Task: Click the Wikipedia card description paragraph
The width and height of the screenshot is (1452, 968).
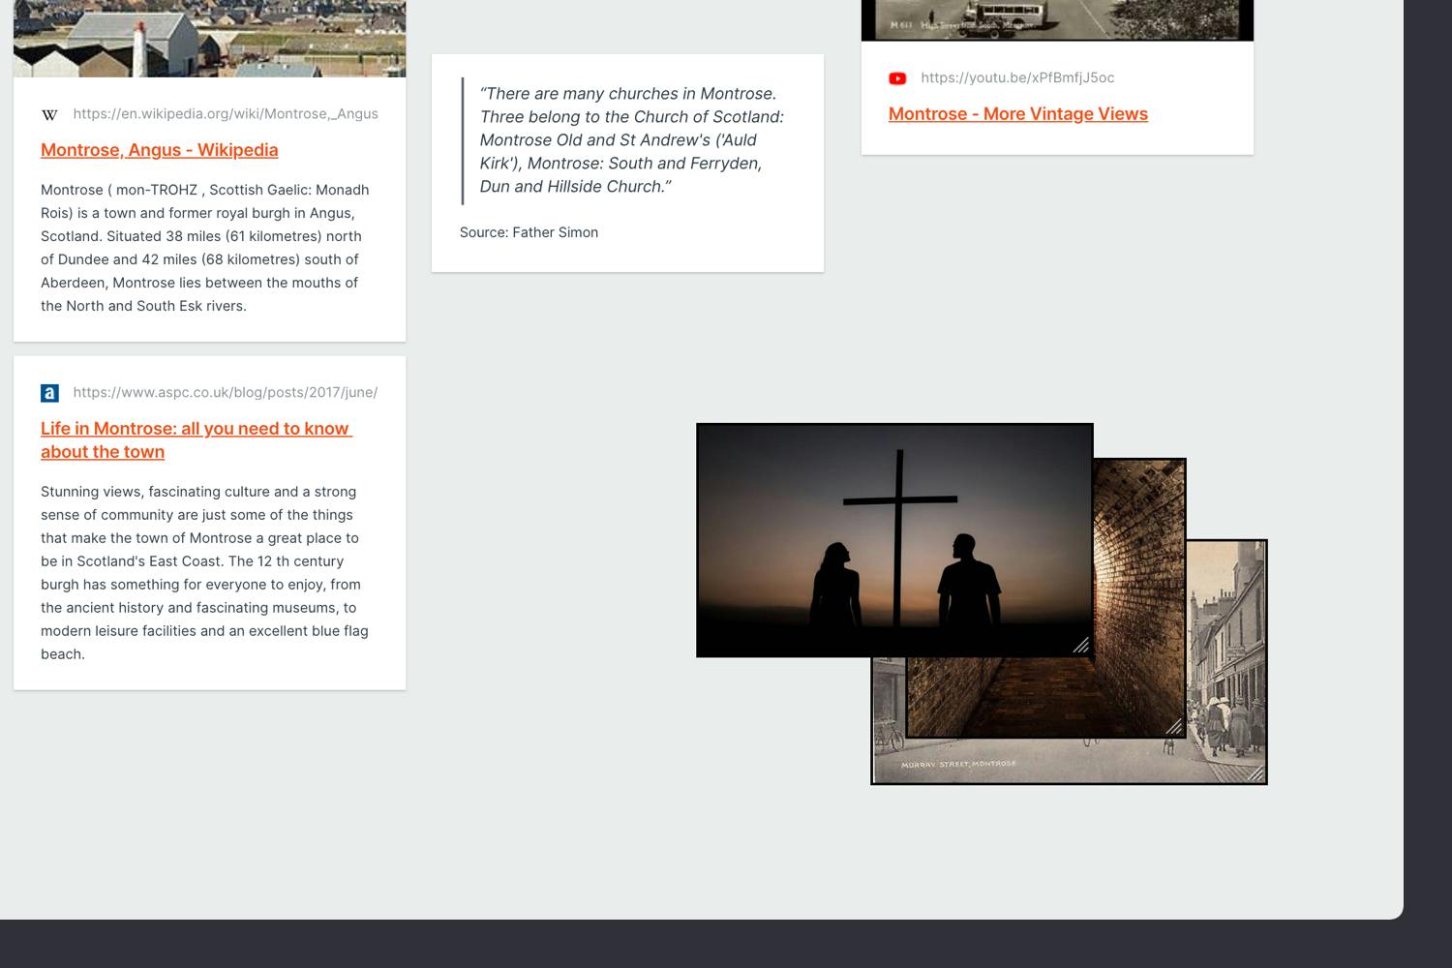Action: [205, 248]
